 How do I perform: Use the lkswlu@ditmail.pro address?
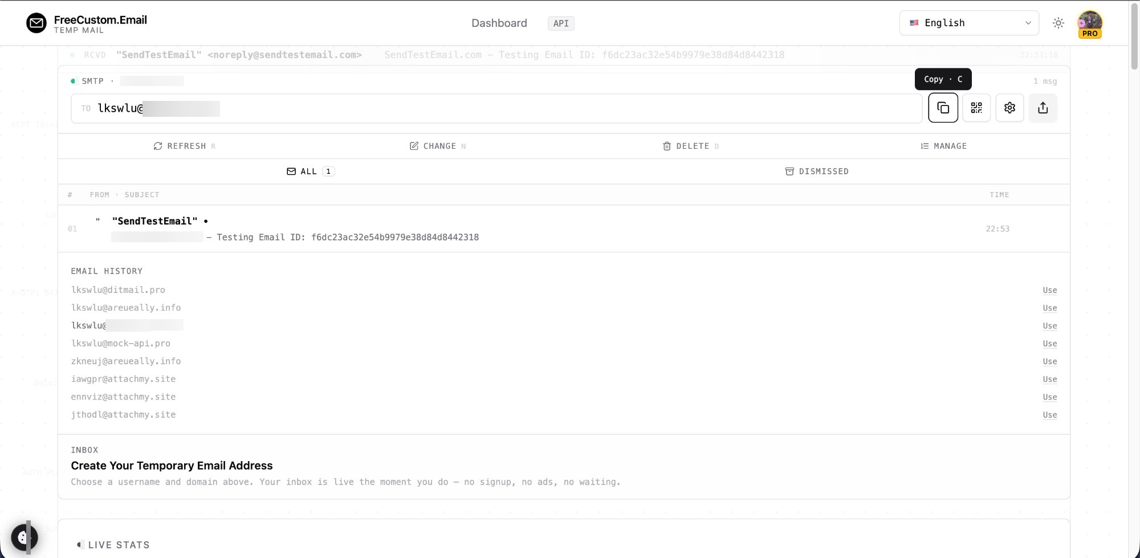click(x=1050, y=290)
